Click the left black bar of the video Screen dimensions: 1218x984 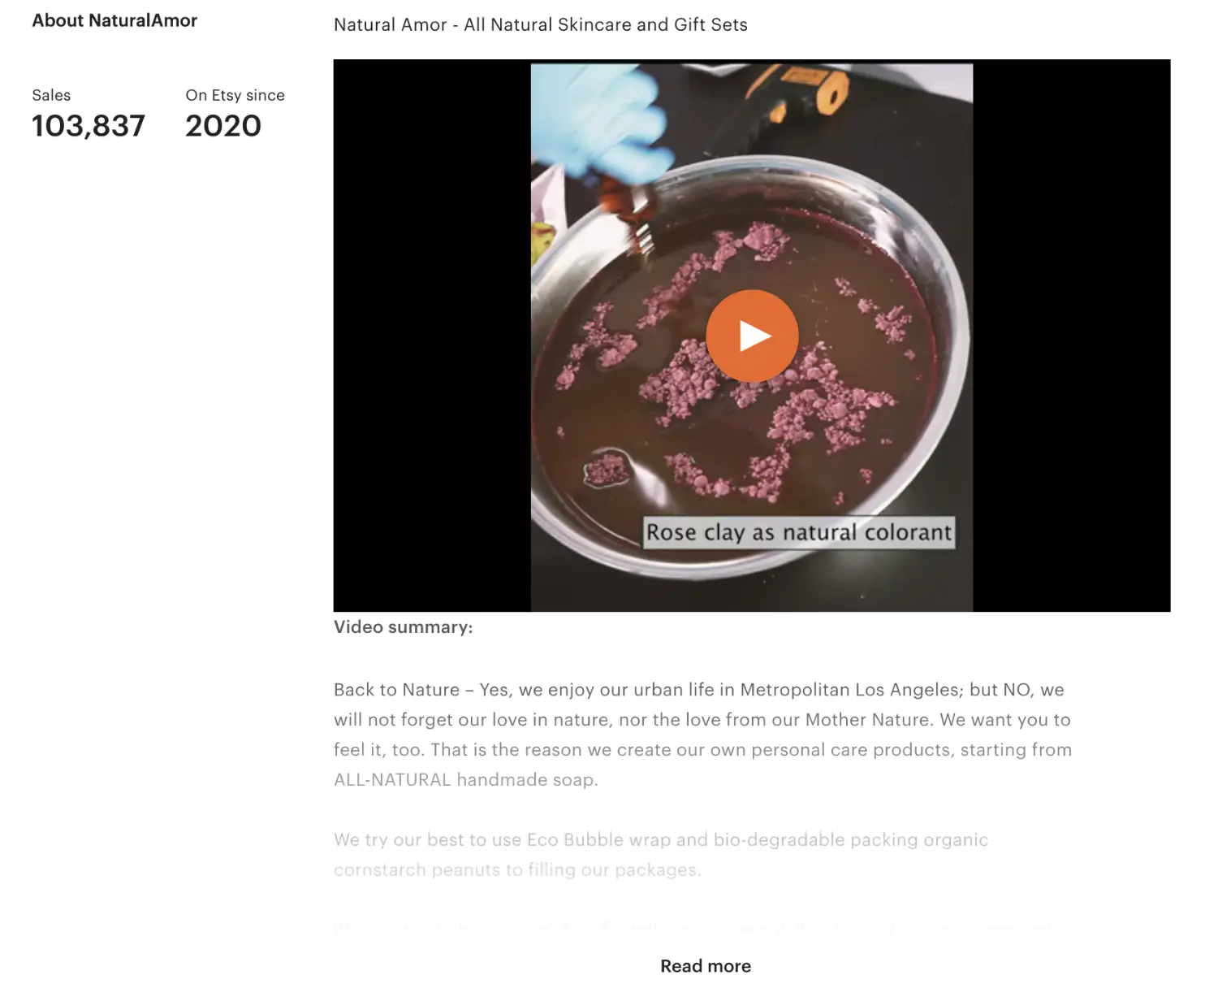(432, 336)
